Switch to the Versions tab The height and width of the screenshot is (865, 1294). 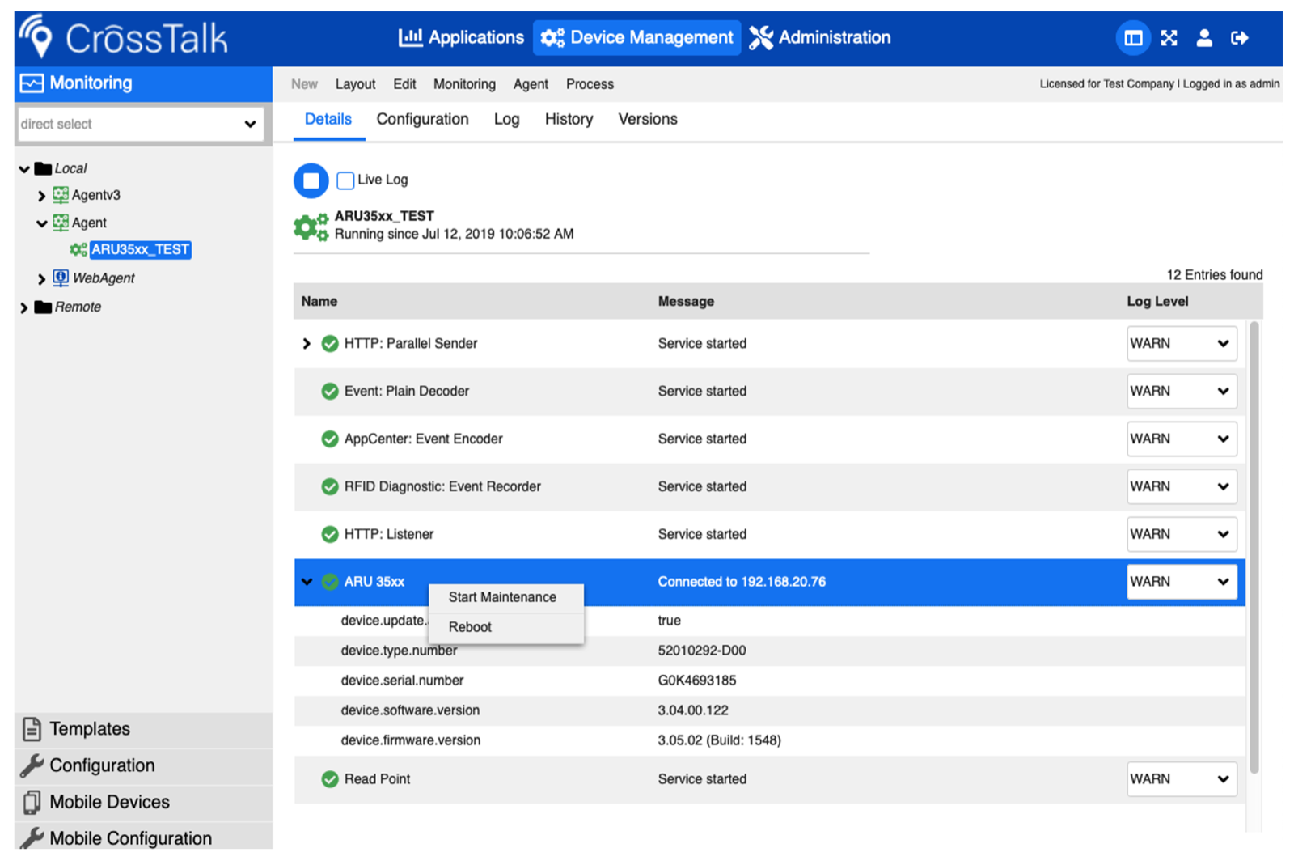pyautogui.click(x=648, y=119)
